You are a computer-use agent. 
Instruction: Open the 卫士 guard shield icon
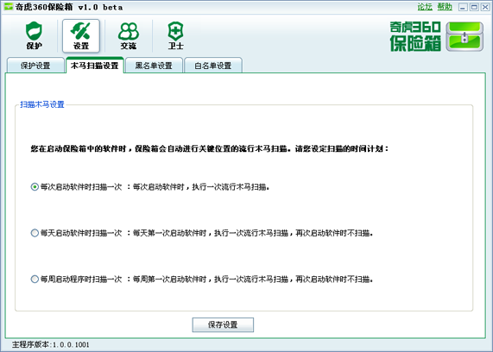coord(175,35)
